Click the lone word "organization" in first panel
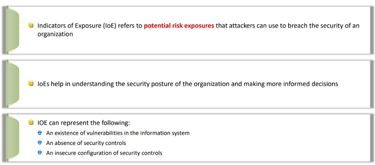375x165 pixels. [55, 34]
